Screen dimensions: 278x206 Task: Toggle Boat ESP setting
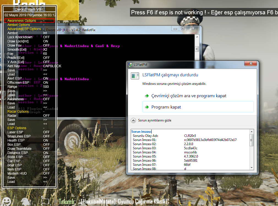pyautogui.click(x=29, y=165)
